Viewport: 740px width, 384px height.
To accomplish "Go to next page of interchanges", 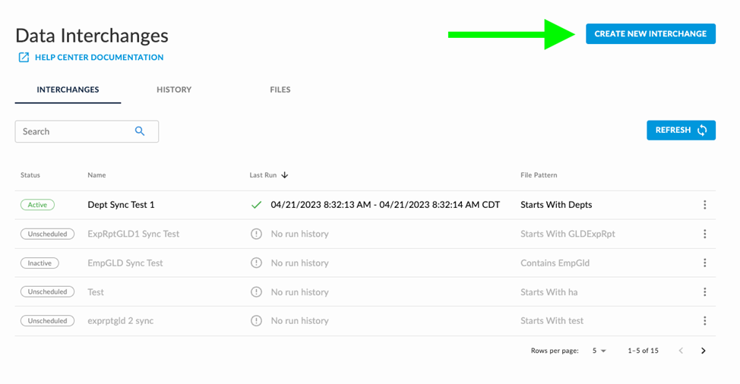I will pyautogui.click(x=704, y=351).
